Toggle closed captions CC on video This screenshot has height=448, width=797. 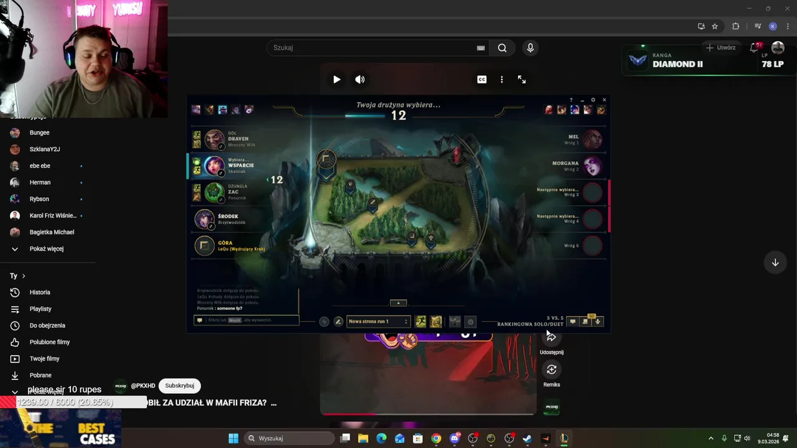coord(482,80)
